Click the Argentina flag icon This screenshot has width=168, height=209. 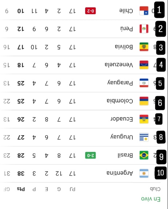pos(144,173)
